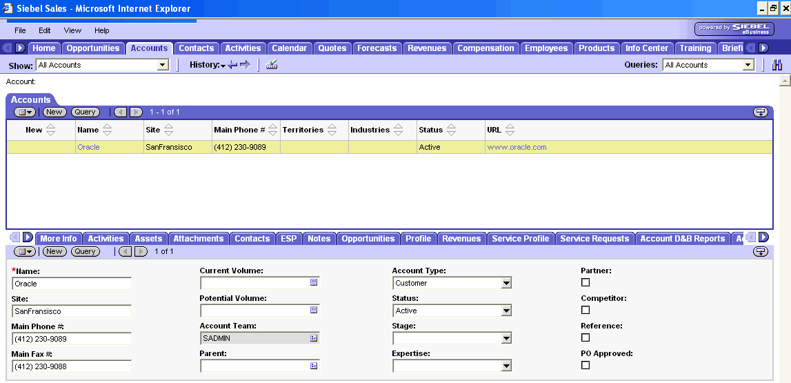Click the Name input field
Image resolution: width=791 pixels, height=383 pixels.
point(72,284)
